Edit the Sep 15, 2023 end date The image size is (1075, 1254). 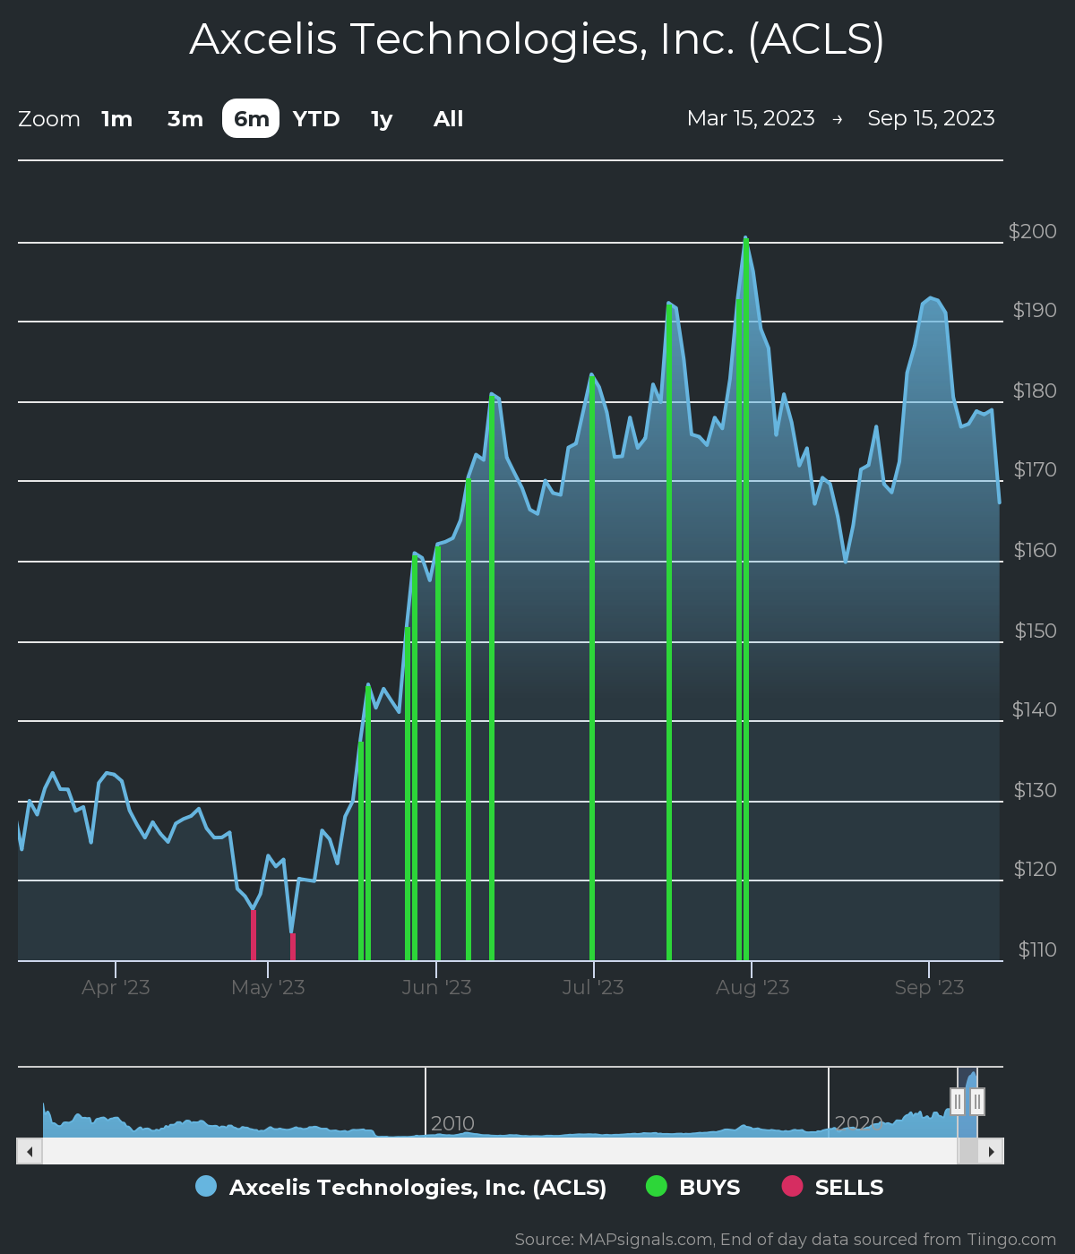click(x=931, y=118)
